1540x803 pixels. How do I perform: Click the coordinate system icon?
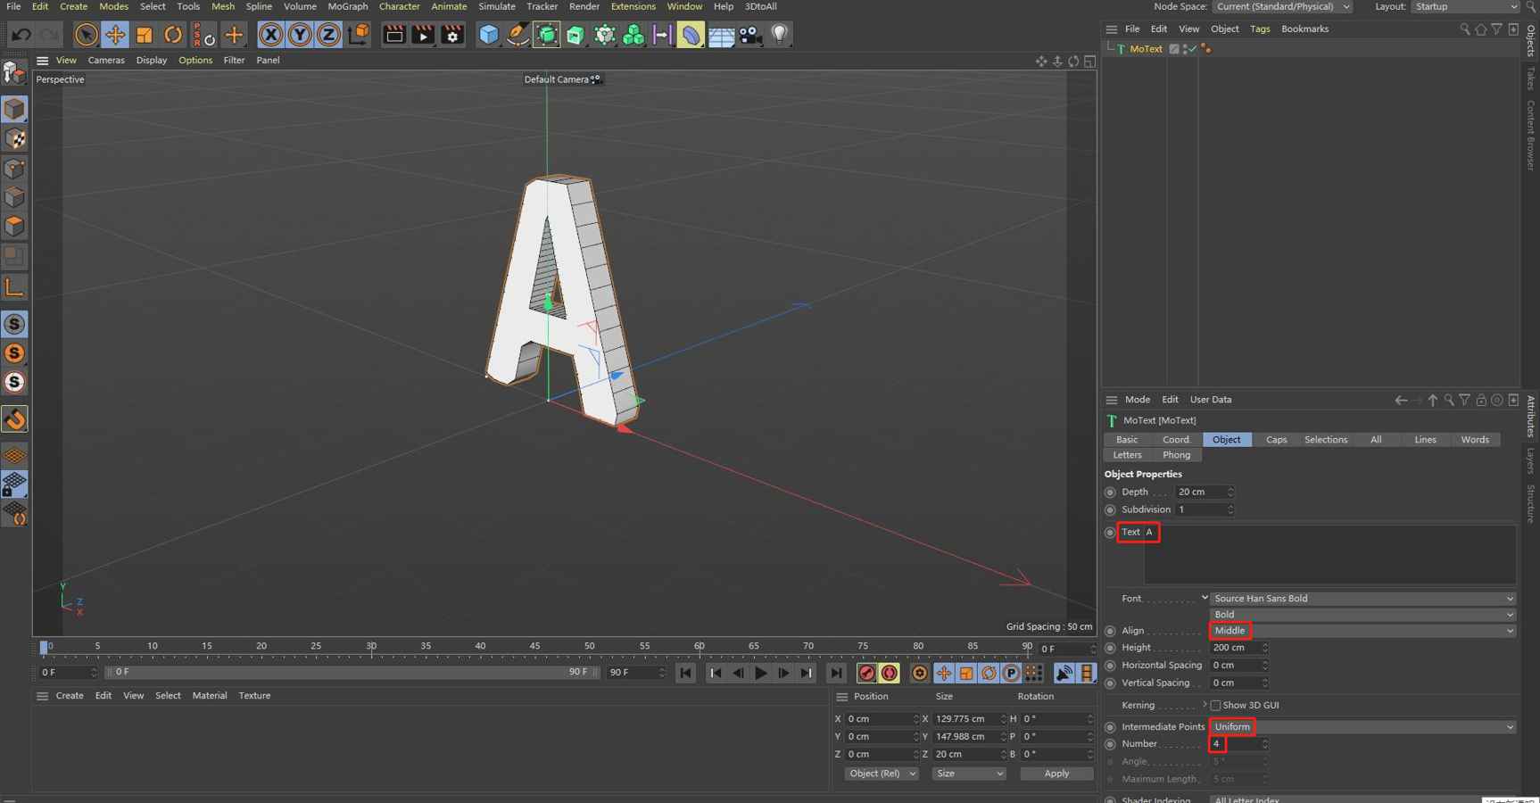pos(359,35)
